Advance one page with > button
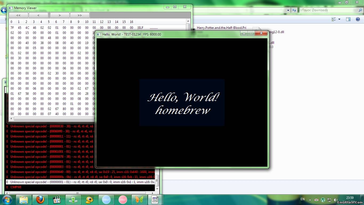The height and width of the screenshot is (205, 364). [x=60, y=15]
